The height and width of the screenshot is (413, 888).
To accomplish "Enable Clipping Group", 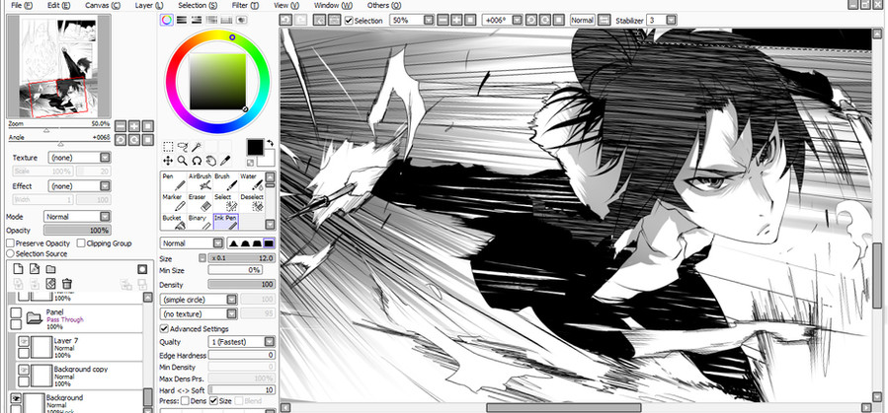I will pyautogui.click(x=81, y=242).
